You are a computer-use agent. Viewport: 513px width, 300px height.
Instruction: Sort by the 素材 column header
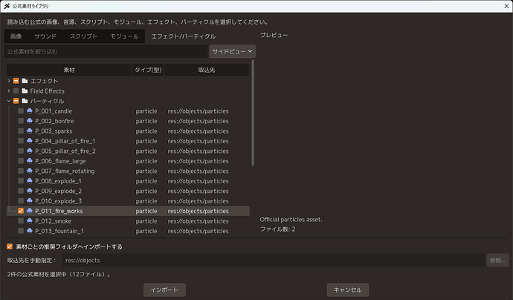[x=69, y=70]
